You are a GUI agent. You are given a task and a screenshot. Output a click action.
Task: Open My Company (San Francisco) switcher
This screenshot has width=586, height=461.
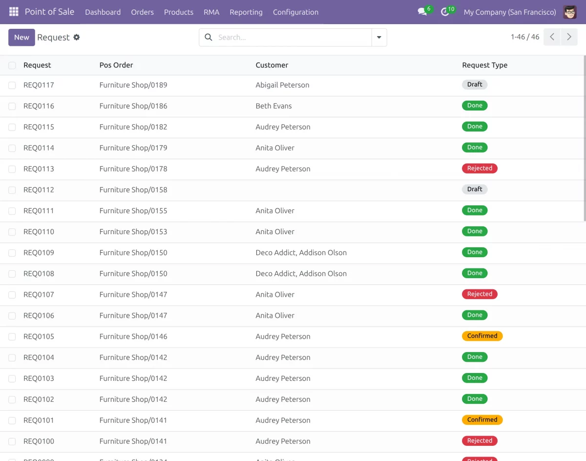tap(509, 12)
